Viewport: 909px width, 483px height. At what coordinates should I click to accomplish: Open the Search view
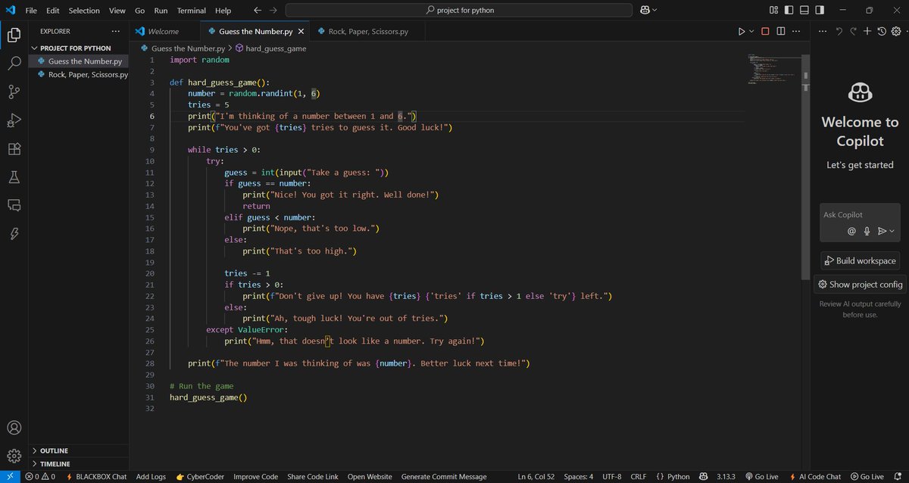pyautogui.click(x=14, y=64)
